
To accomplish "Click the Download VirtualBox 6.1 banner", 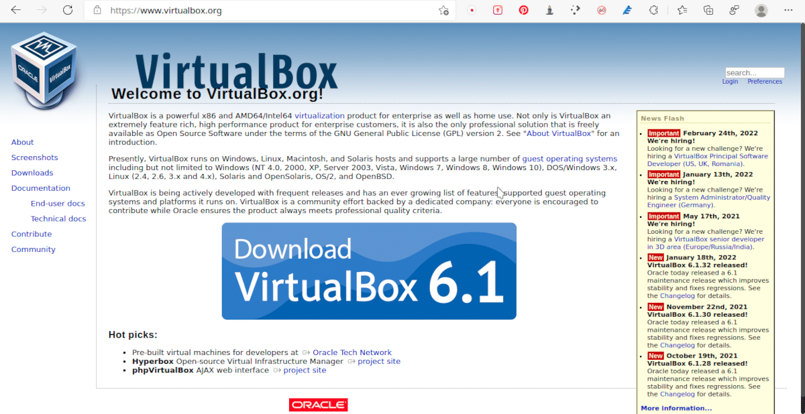I will (x=369, y=271).
